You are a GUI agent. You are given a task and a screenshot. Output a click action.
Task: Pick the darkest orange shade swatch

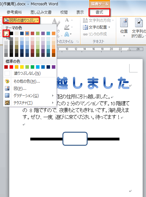click(53, 55)
